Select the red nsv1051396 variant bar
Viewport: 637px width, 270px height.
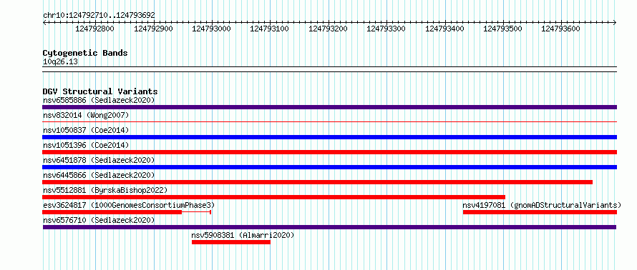click(330, 152)
